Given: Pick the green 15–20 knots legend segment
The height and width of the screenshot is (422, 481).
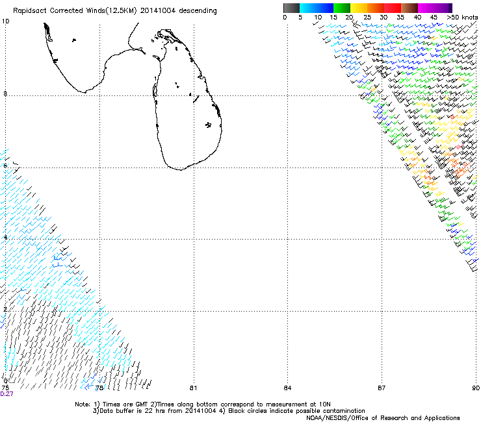Looking at the screenshot, I should pos(342,8).
